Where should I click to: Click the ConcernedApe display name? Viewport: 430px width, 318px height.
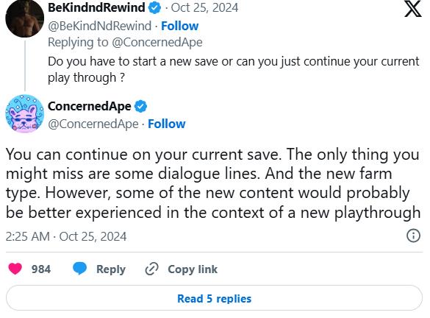tap(90, 106)
